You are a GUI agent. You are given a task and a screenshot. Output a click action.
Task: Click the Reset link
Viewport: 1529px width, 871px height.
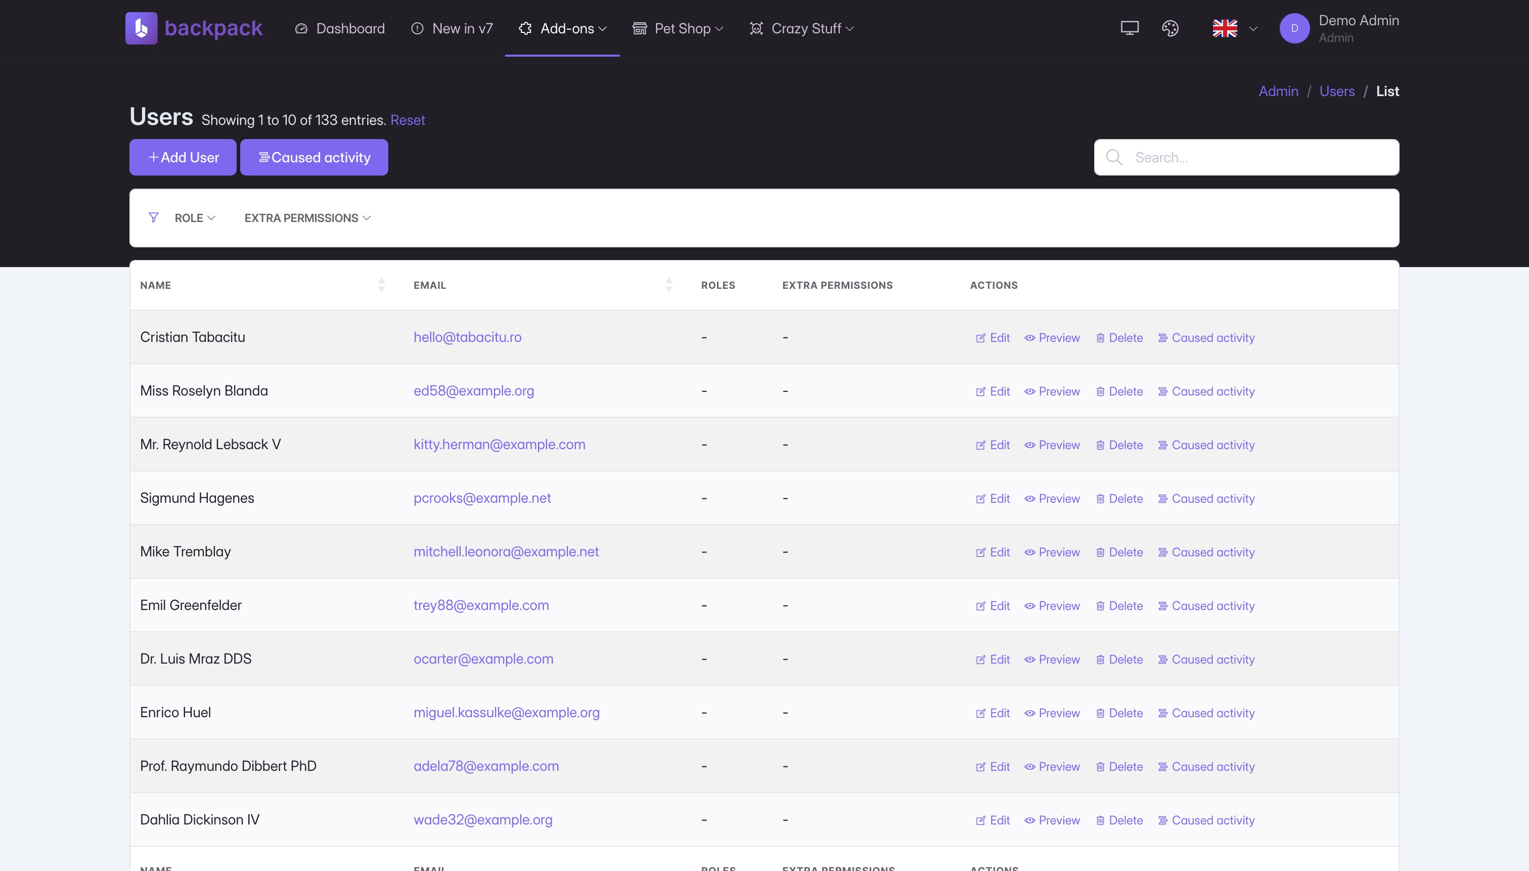click(x=407, y=120)
